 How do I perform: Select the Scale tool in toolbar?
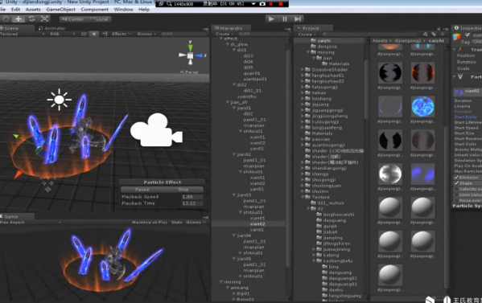(x=44, y=19)
